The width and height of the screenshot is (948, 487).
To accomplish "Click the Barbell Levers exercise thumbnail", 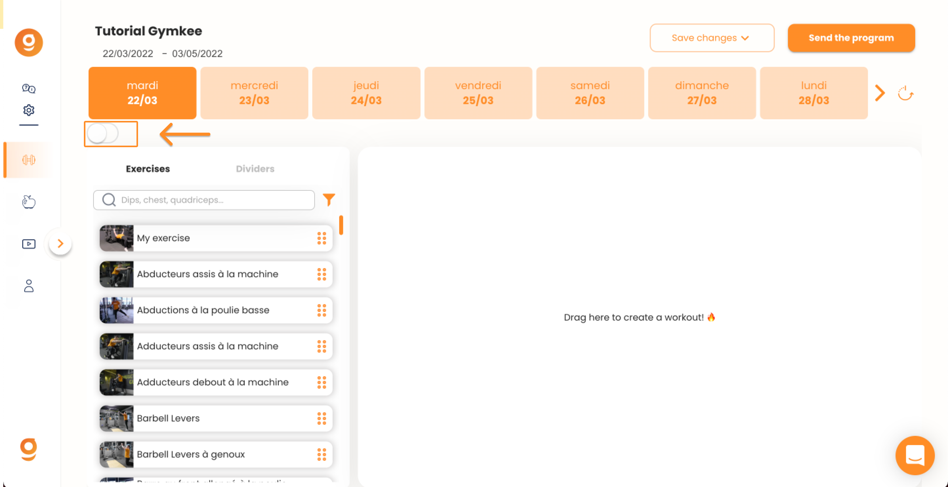I will click(x=116, y=418).
